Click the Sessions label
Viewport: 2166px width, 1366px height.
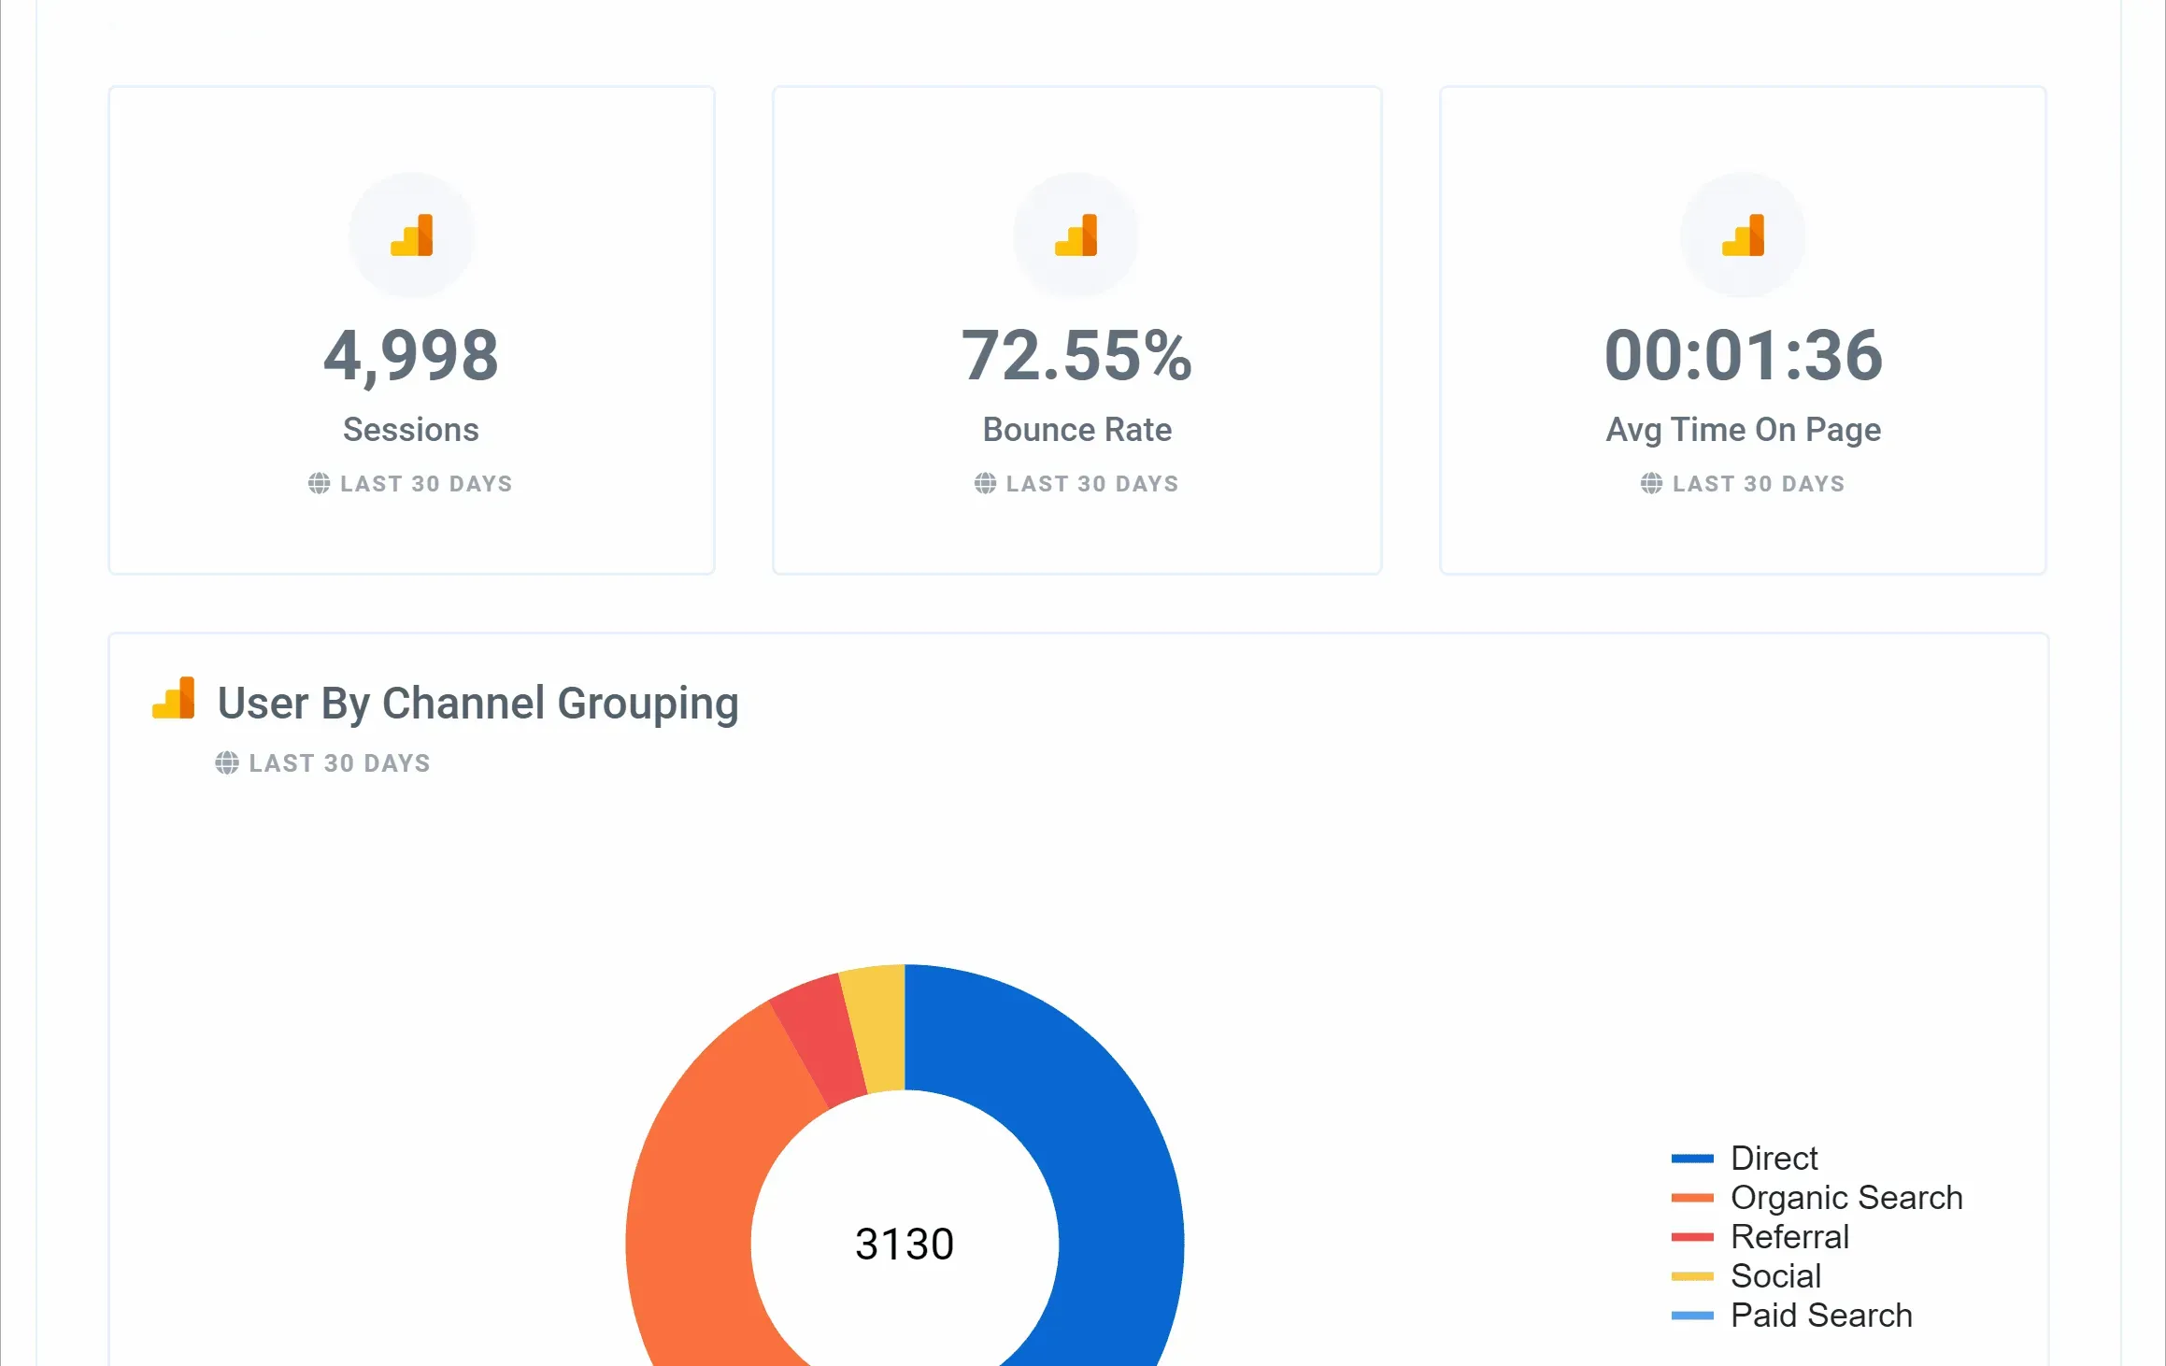pyautogui.click(x=411, y=430)
